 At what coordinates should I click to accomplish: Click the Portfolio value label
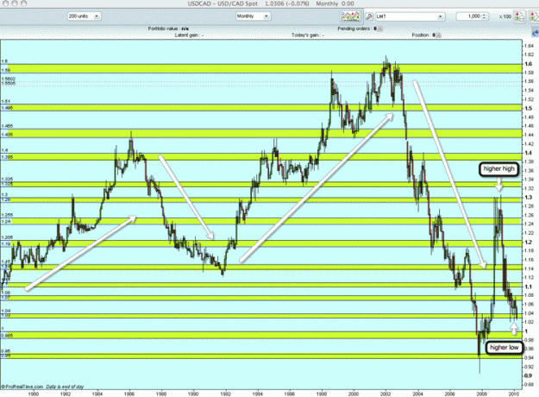(x=163, y=28)
